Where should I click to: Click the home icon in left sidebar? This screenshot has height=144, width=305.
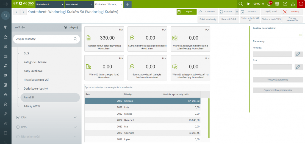(5, 104)
